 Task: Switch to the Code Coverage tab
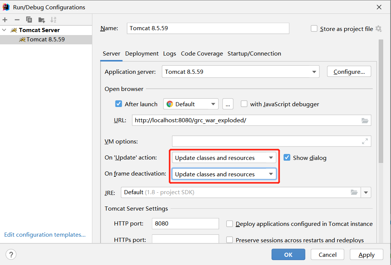202,54
